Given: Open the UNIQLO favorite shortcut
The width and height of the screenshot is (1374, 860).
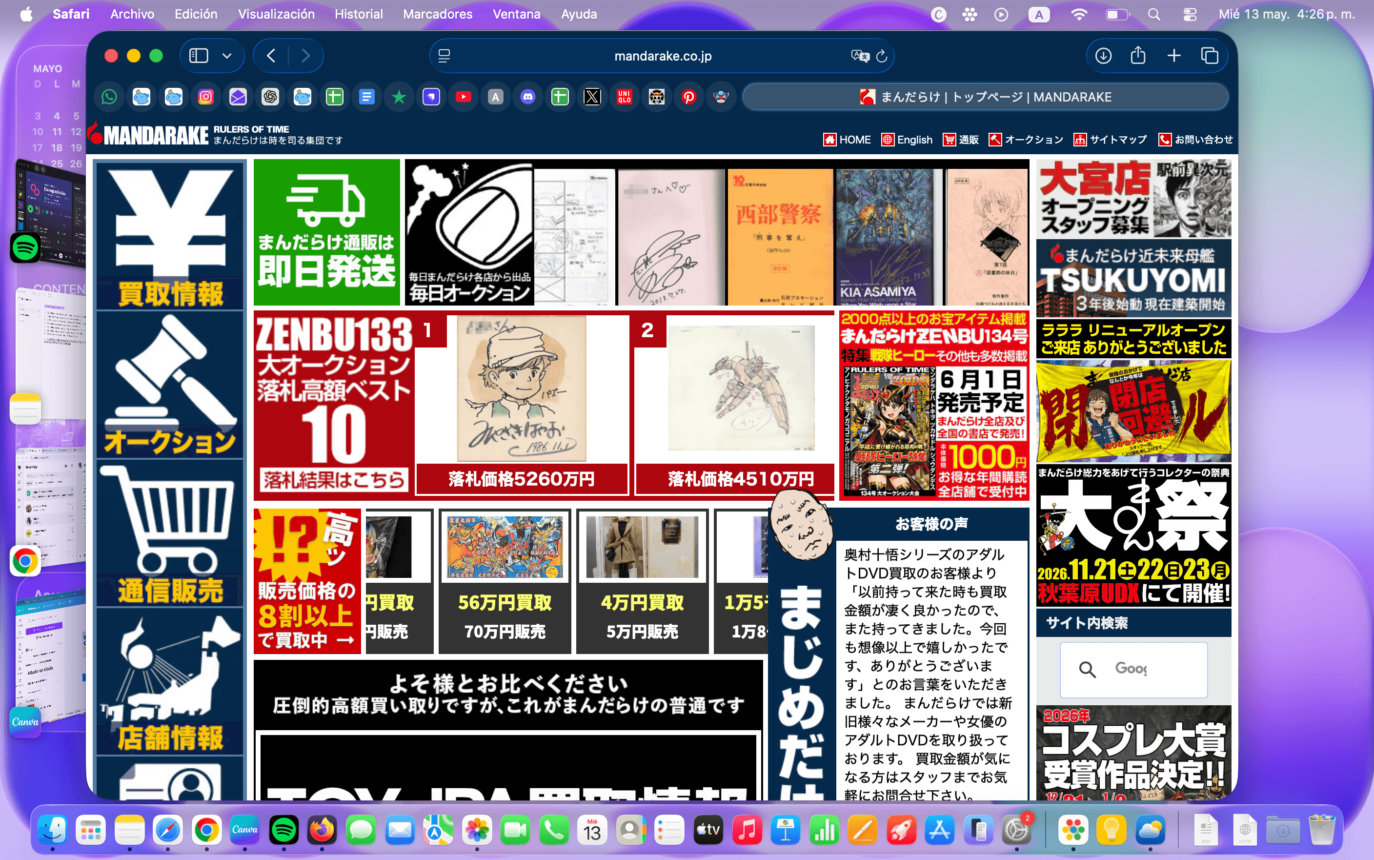Looking at the screenshot, I should click(x=624, y=97).
